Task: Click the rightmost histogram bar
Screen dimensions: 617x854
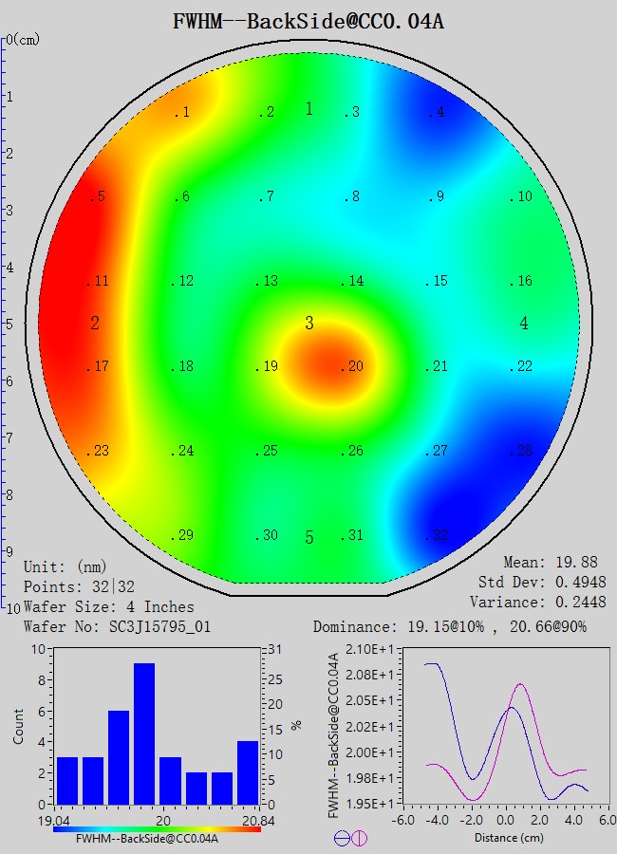Action: point(248,771)
